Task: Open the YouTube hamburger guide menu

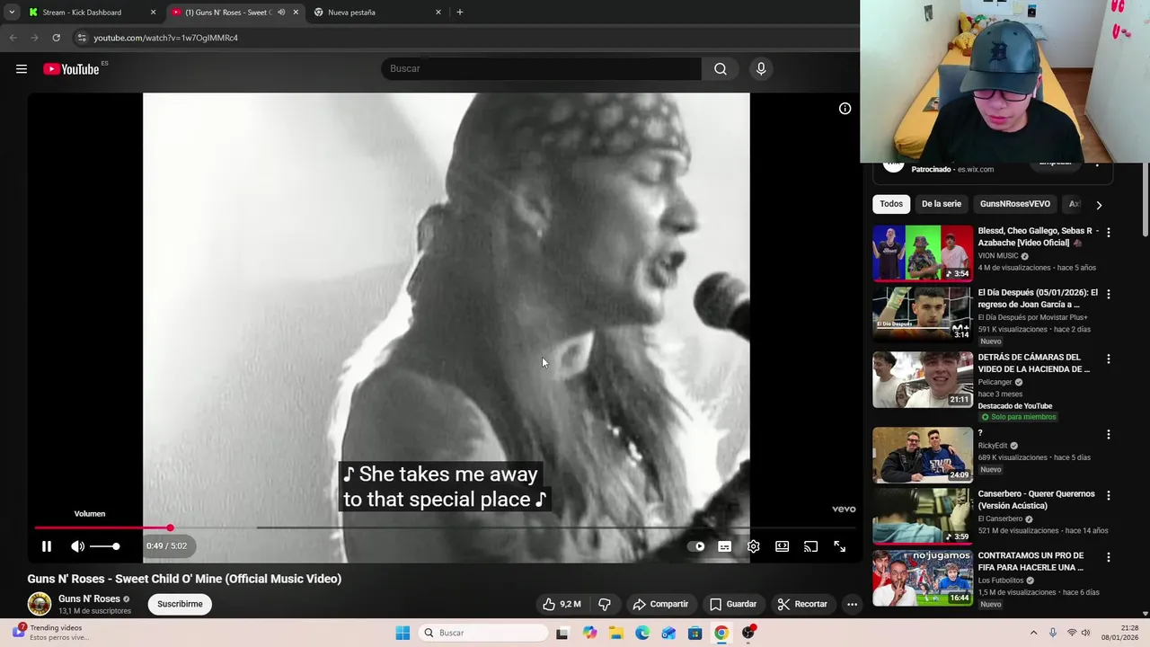Action: coord(22,69)
